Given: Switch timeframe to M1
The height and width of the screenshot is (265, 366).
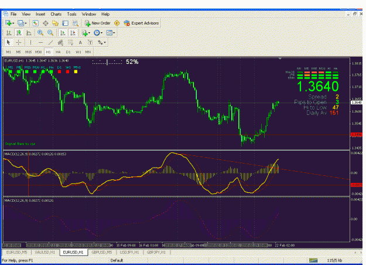Looking at the screenshot, I should coord(9,52).
